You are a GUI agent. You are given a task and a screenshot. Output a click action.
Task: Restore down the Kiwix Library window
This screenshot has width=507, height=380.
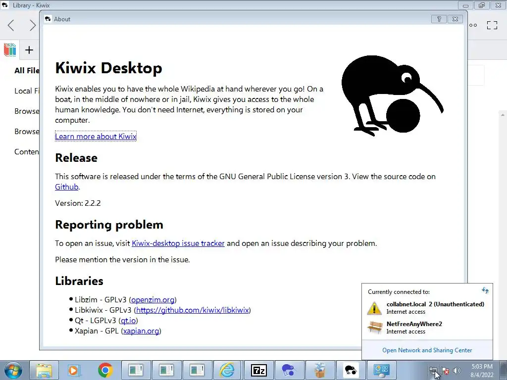[x=482, y=5]
